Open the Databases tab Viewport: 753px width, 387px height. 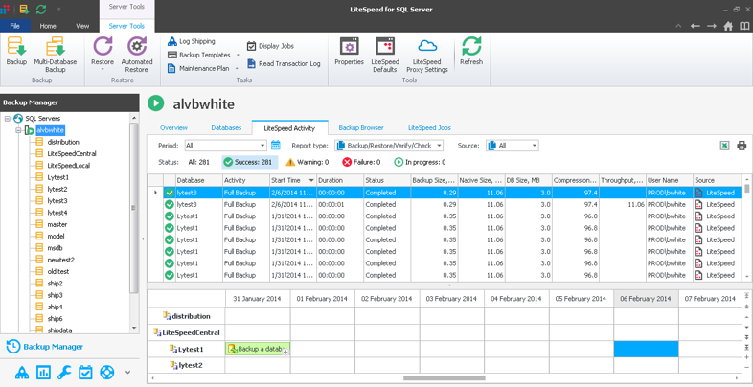click(x=226, y=128)
